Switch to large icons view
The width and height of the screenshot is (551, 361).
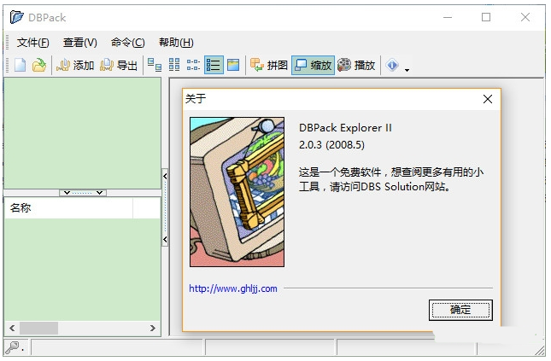click(x=155, y=65)
